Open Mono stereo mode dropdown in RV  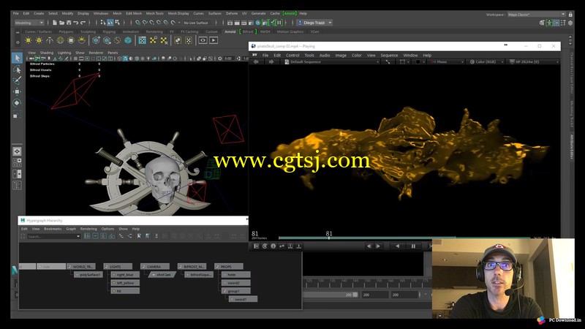[447, 62]
